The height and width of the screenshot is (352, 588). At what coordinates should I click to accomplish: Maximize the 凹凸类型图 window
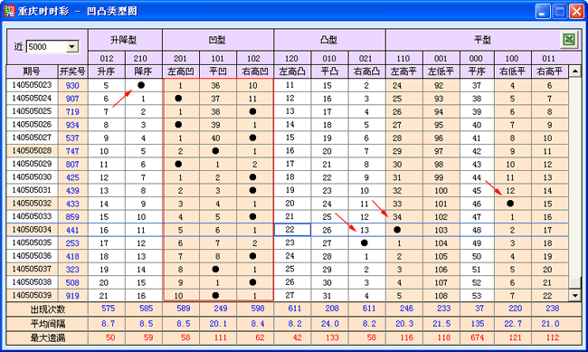coord(559,11)
